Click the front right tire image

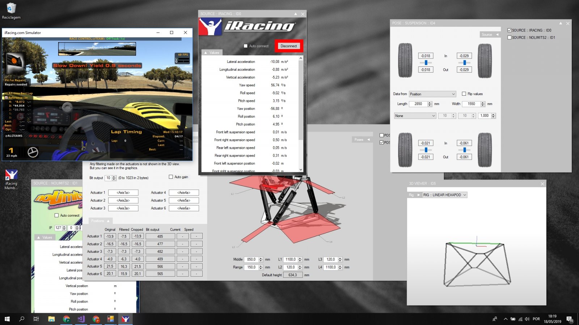tap(485, 60)
